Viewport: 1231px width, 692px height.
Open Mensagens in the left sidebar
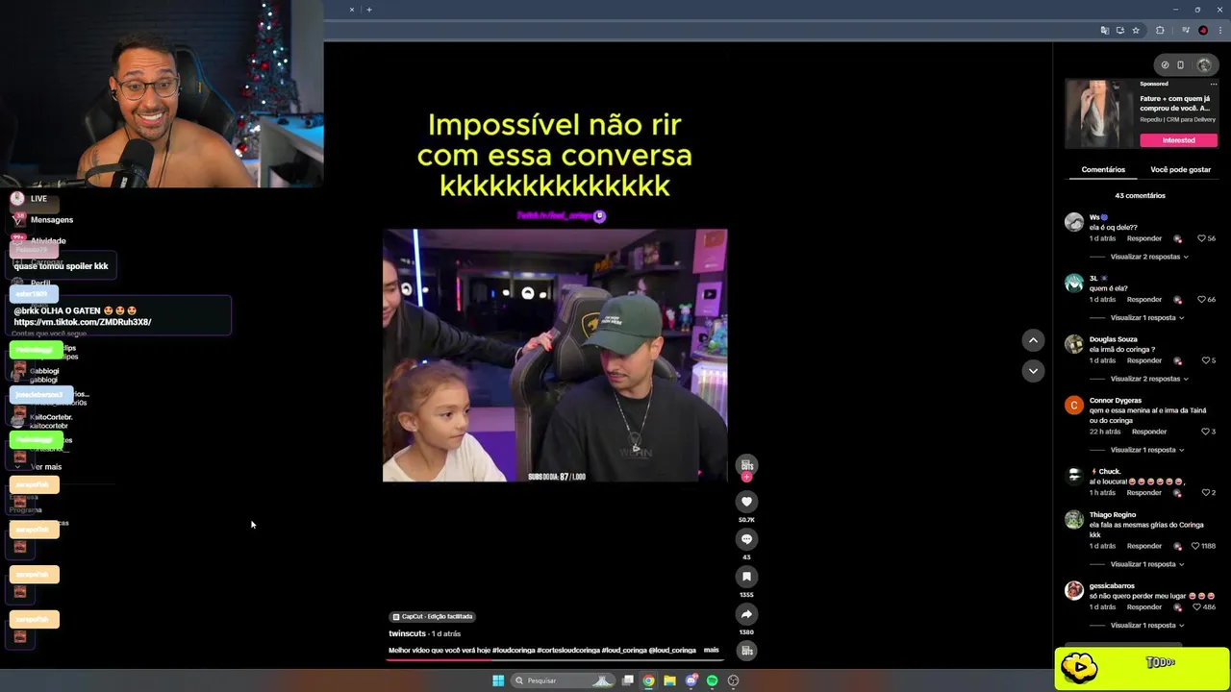click(51, 220)
